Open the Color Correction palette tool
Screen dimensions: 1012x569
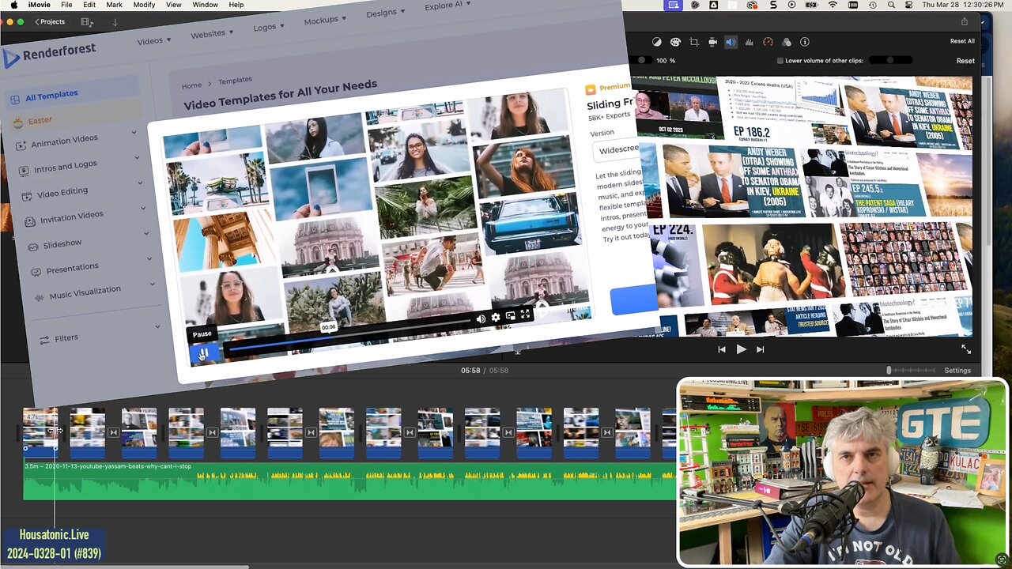point(675,42)
